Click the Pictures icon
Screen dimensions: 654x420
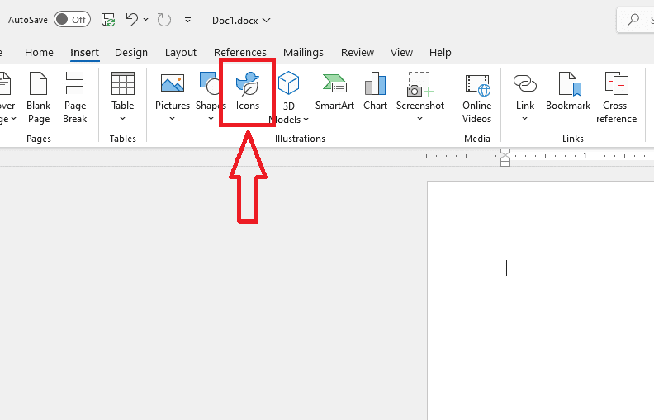[173, 83]
